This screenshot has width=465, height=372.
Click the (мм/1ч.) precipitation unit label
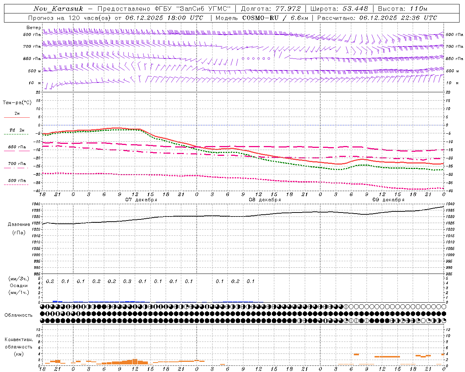coord(19,292)
